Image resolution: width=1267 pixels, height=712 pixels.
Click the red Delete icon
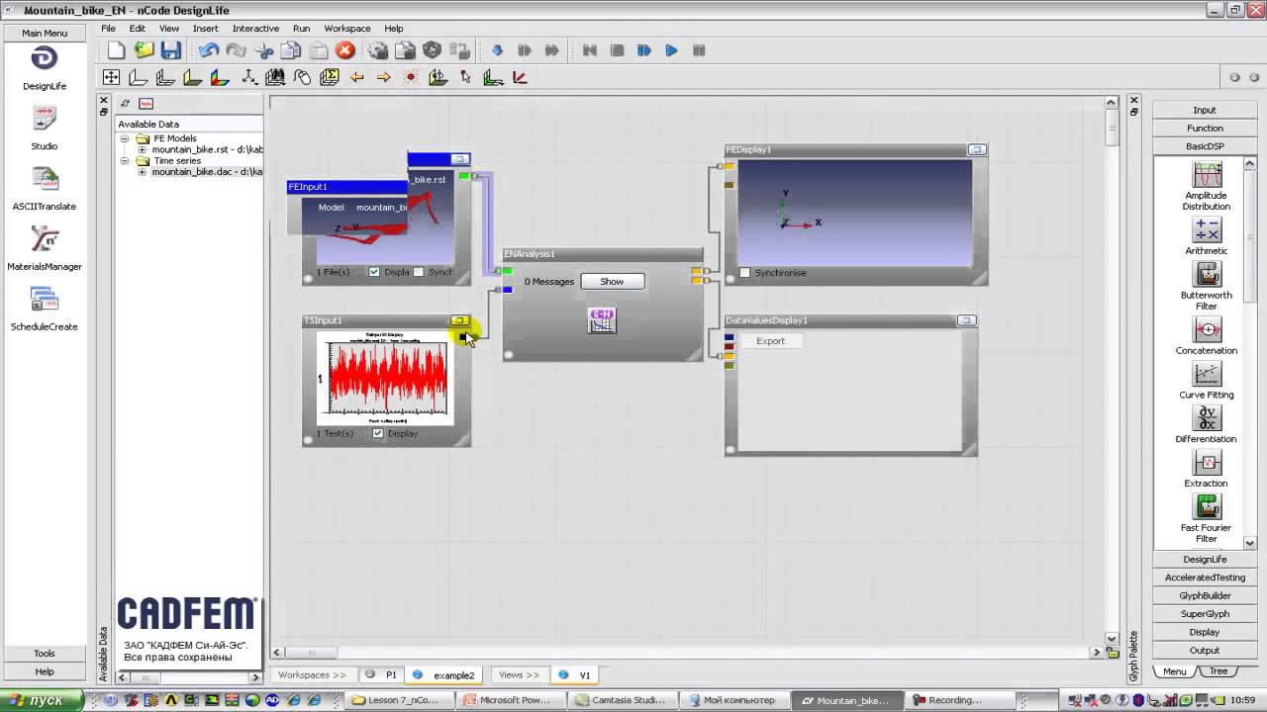345,50
